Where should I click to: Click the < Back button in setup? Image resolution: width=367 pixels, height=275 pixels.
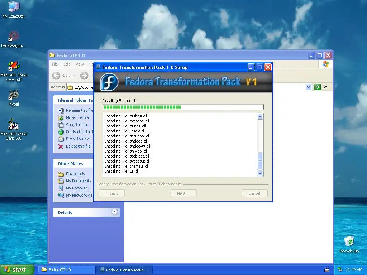coord(112,193)
